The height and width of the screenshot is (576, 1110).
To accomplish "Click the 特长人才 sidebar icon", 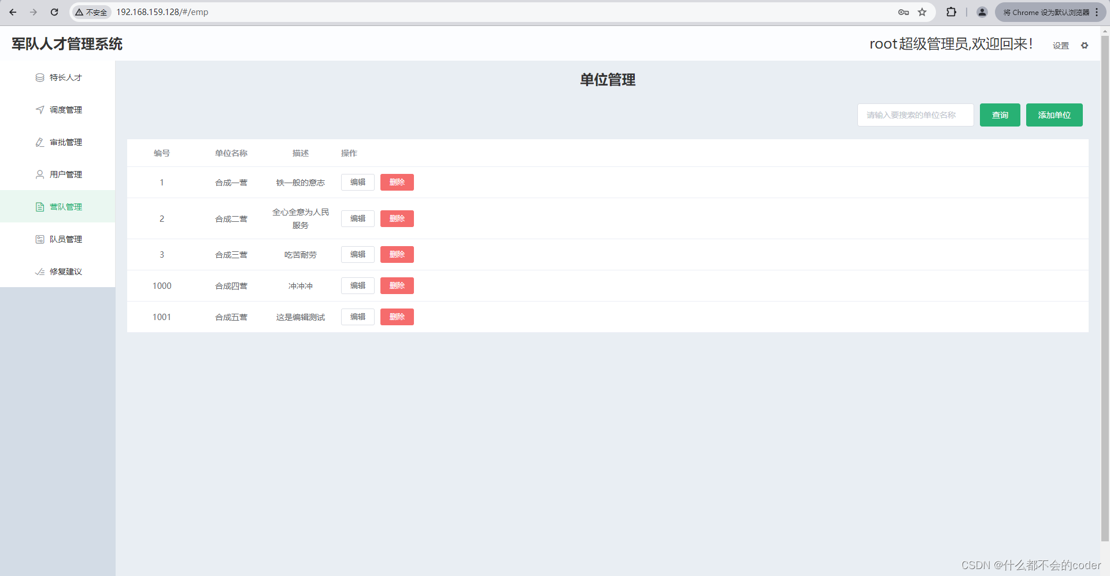I will pos(40,77).
